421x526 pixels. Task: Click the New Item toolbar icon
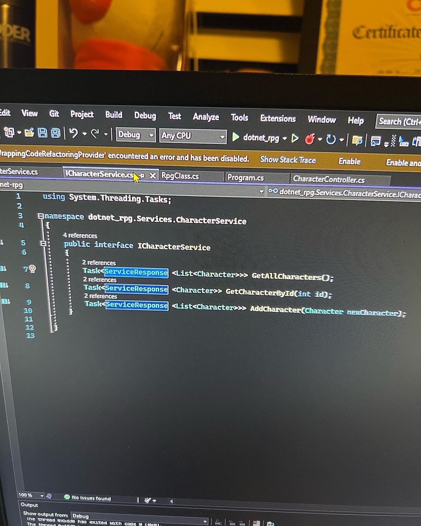click(x=10, y=131)
